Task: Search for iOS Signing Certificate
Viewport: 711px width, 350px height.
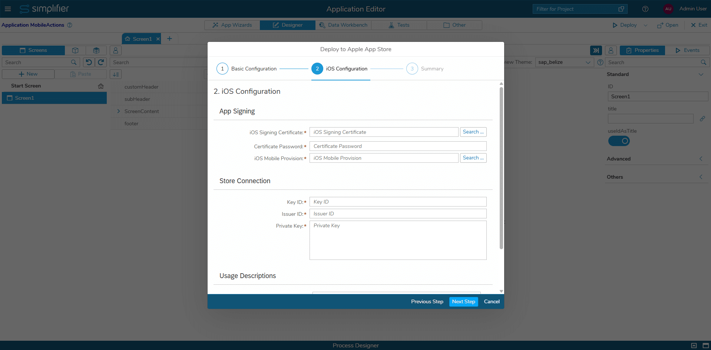Action: (x=473, y=132)
